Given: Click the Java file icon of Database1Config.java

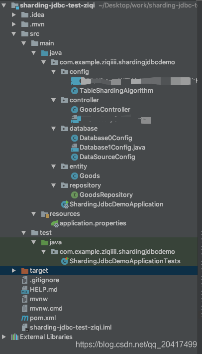Looking at the screenshot, I should coord(75,148).
